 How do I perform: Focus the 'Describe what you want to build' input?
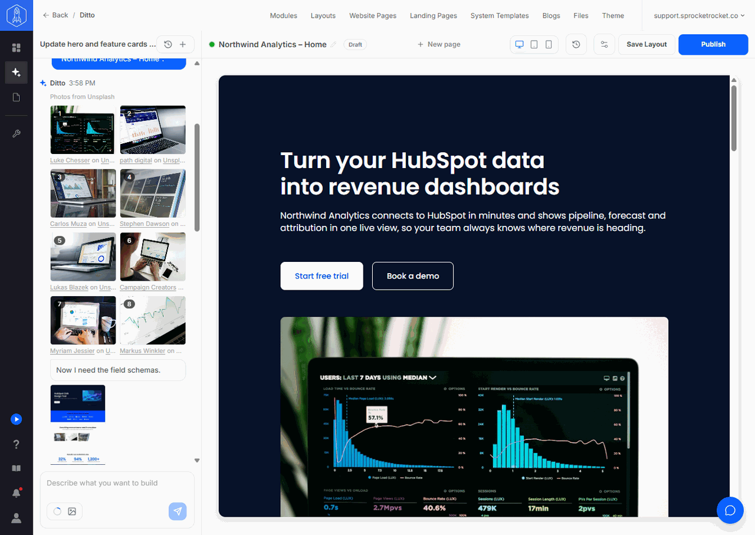(x=117, y=483)
